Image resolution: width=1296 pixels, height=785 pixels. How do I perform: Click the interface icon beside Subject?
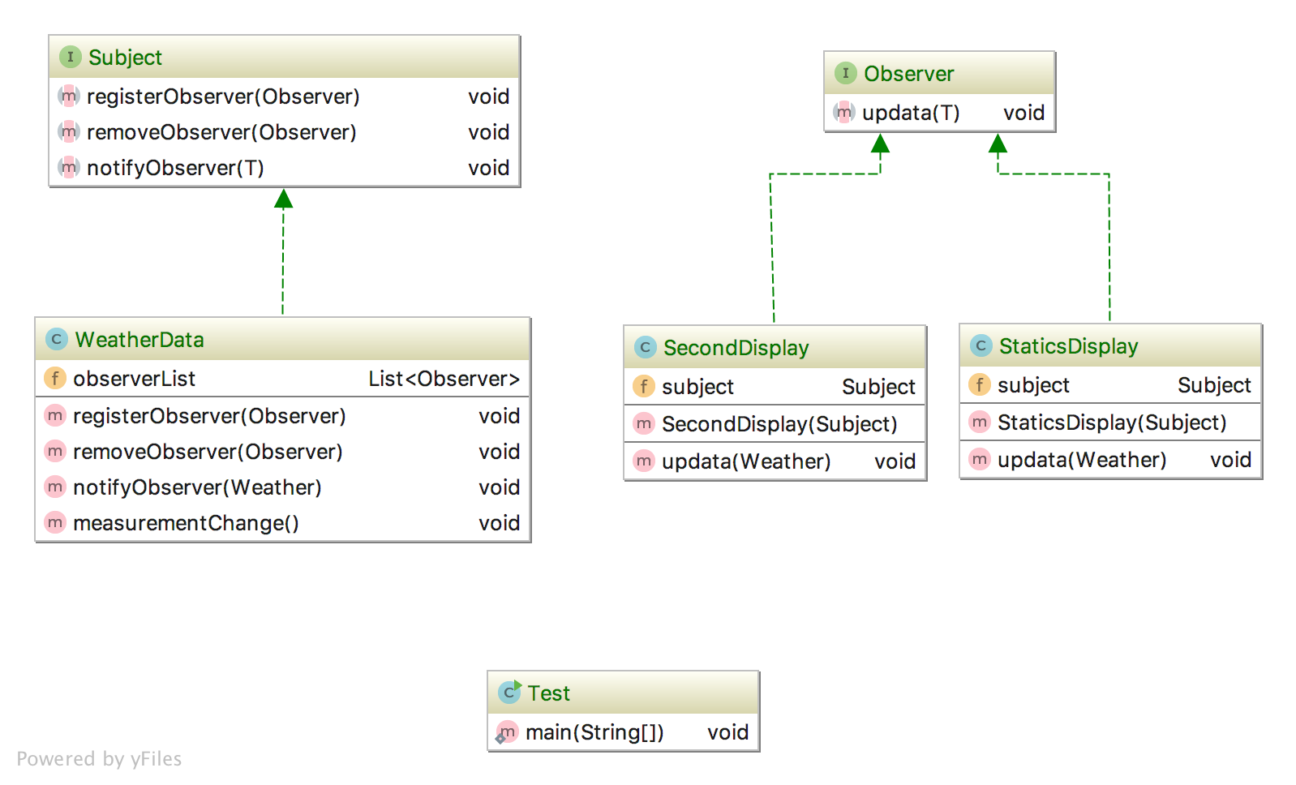coord(71,57)
